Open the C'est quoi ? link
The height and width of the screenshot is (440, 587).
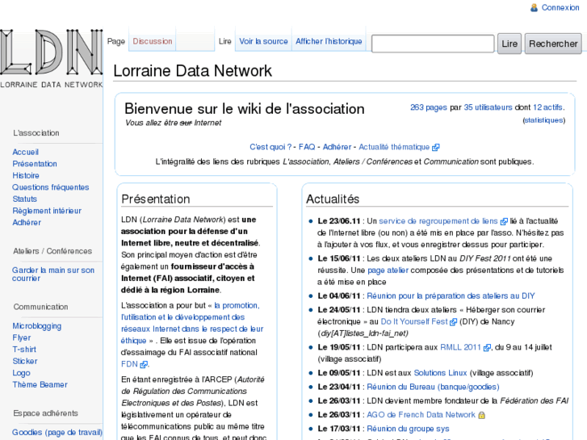click(270, 147)
